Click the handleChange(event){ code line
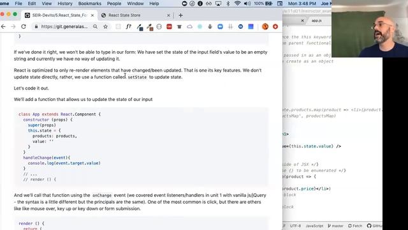 pyautogui.click(x=47, y=158)
